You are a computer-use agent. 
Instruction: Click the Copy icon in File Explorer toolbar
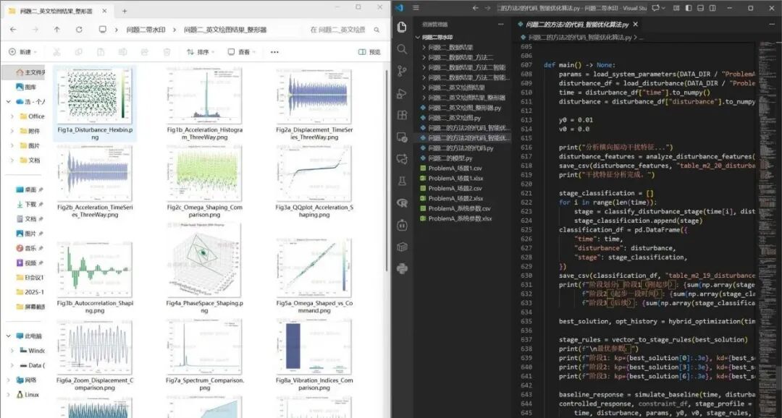(x=78, y=52)
